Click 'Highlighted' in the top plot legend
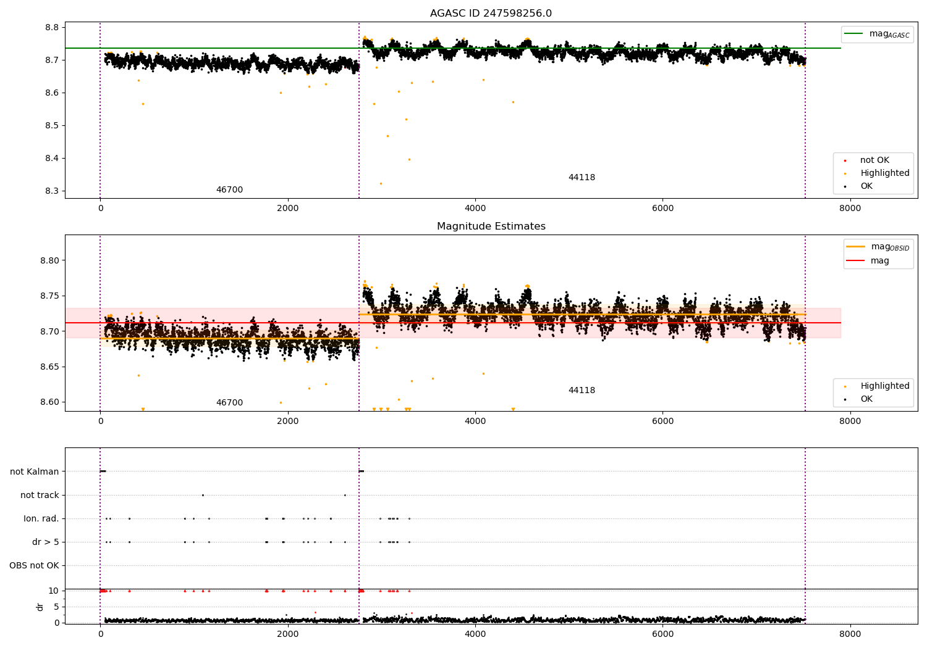This screenshot has width=927, height=648. (885, 173)
